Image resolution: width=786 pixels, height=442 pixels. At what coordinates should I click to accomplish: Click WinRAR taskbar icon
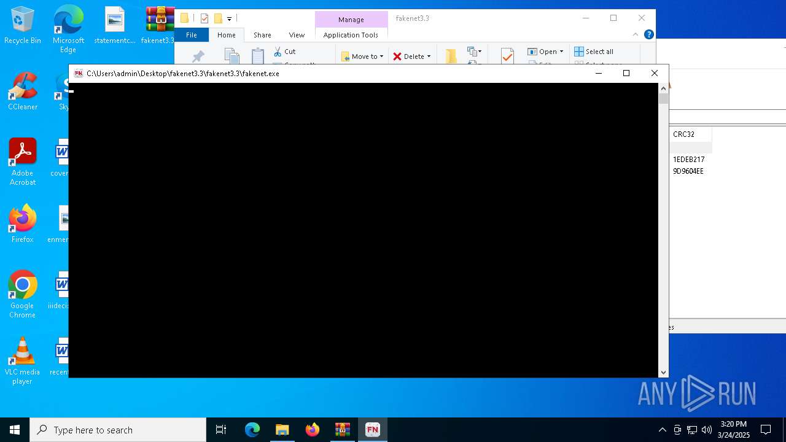pos(343,430)
